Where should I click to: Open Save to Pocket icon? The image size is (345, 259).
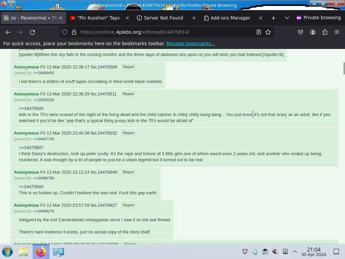click(300, 32)
